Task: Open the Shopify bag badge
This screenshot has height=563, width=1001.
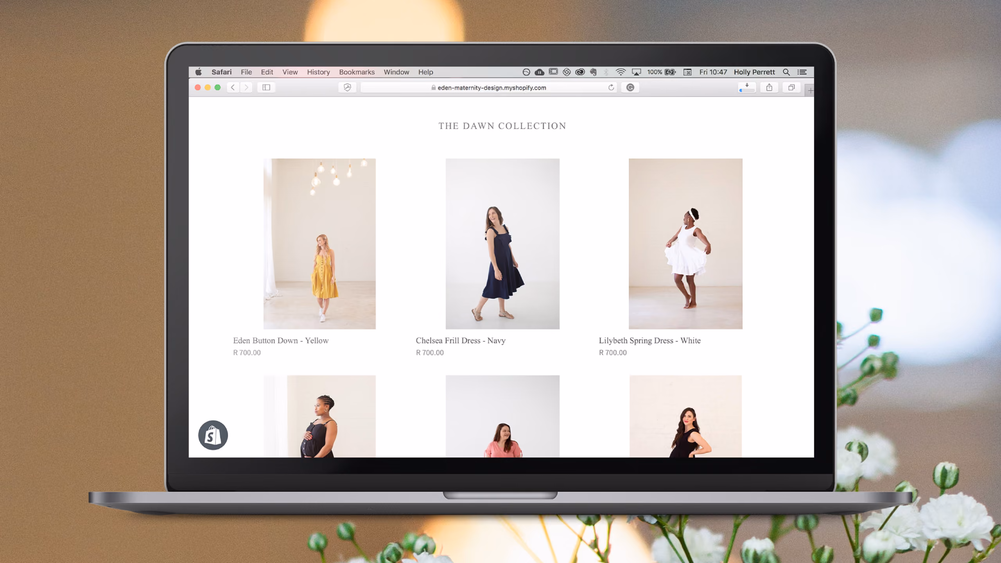Action: (213, 435)
